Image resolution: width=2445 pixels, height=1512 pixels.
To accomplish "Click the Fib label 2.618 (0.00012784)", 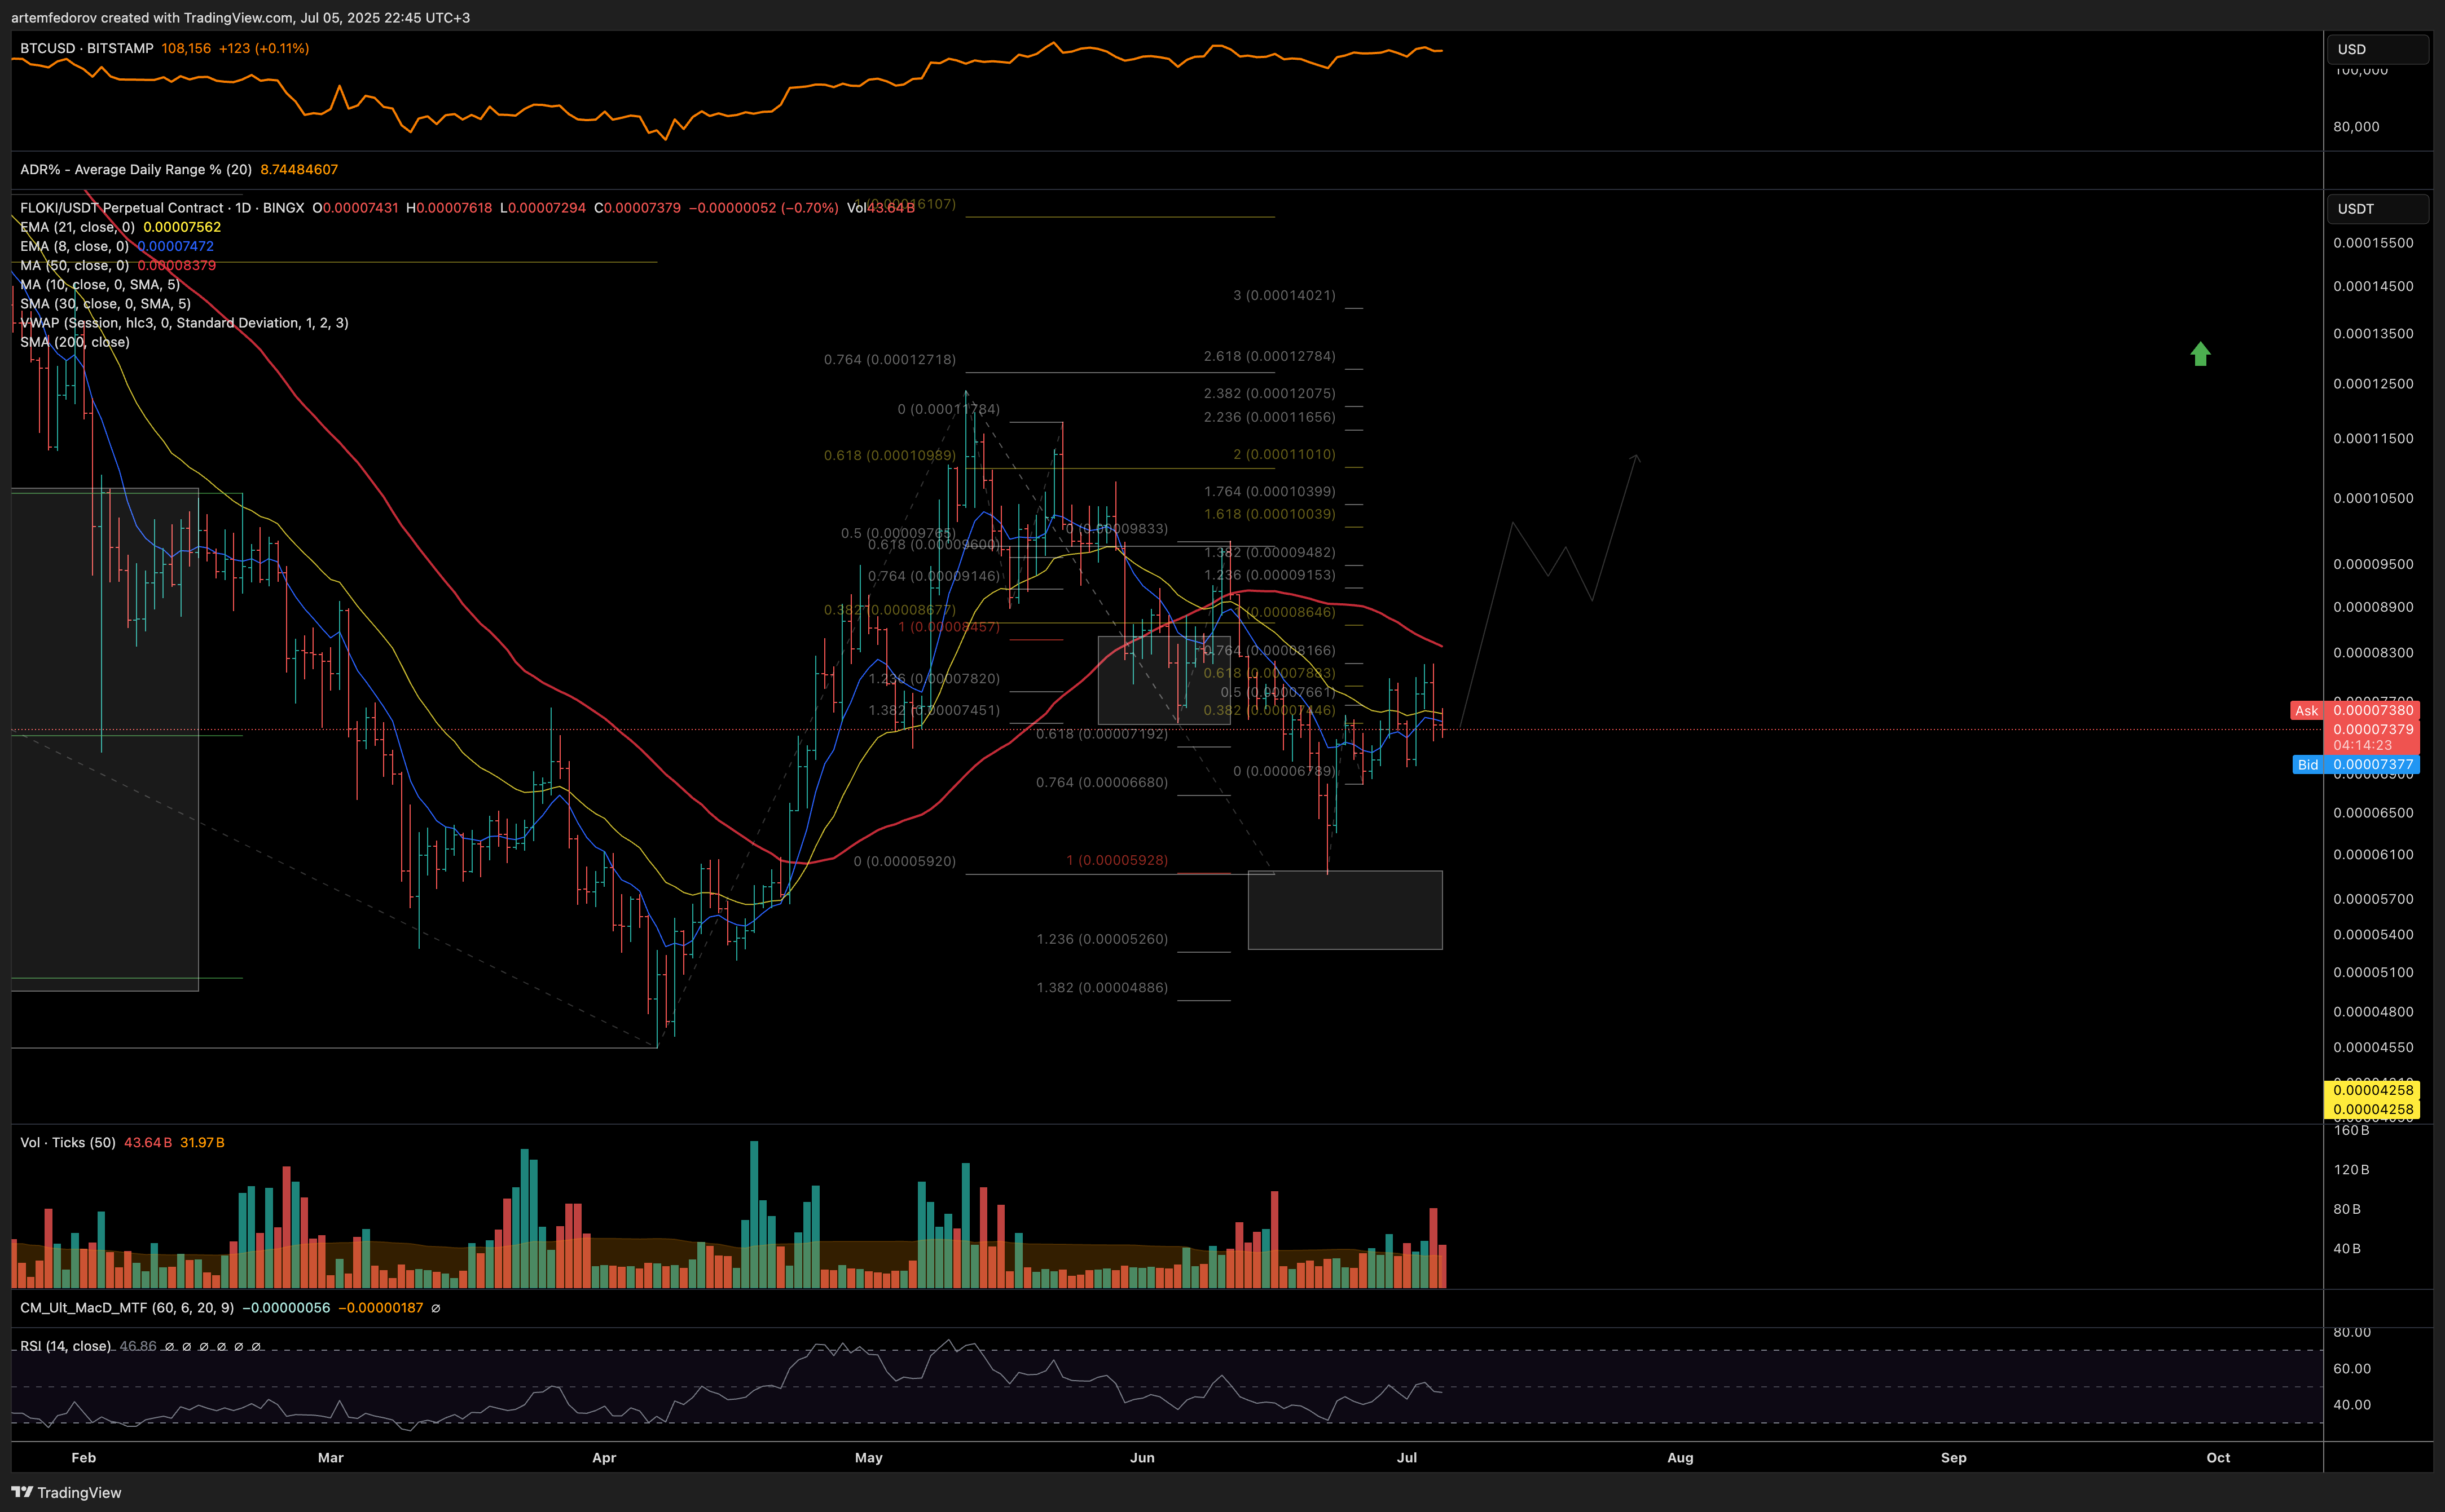I will pos(1269,357).
